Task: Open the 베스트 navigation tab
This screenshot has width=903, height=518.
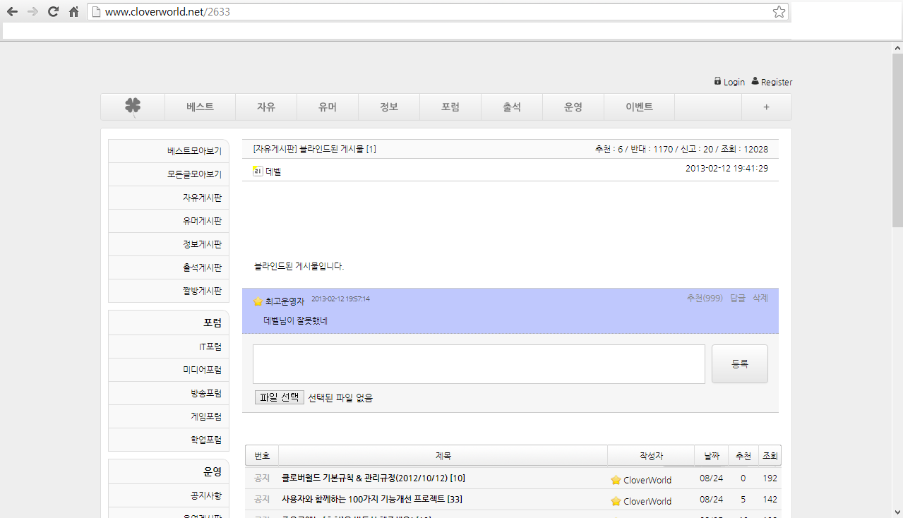Action: (x=200, y=107)
